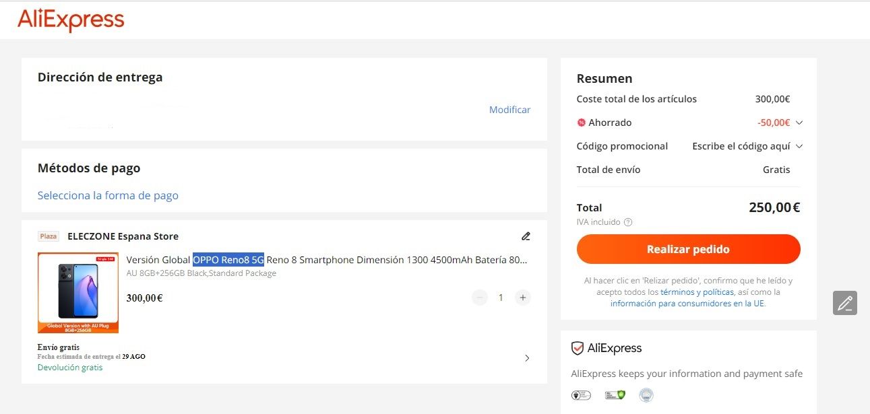The image size is (870, 414).
Task: Click the total amount 250,00€
Action: click(x=774, y=207)
